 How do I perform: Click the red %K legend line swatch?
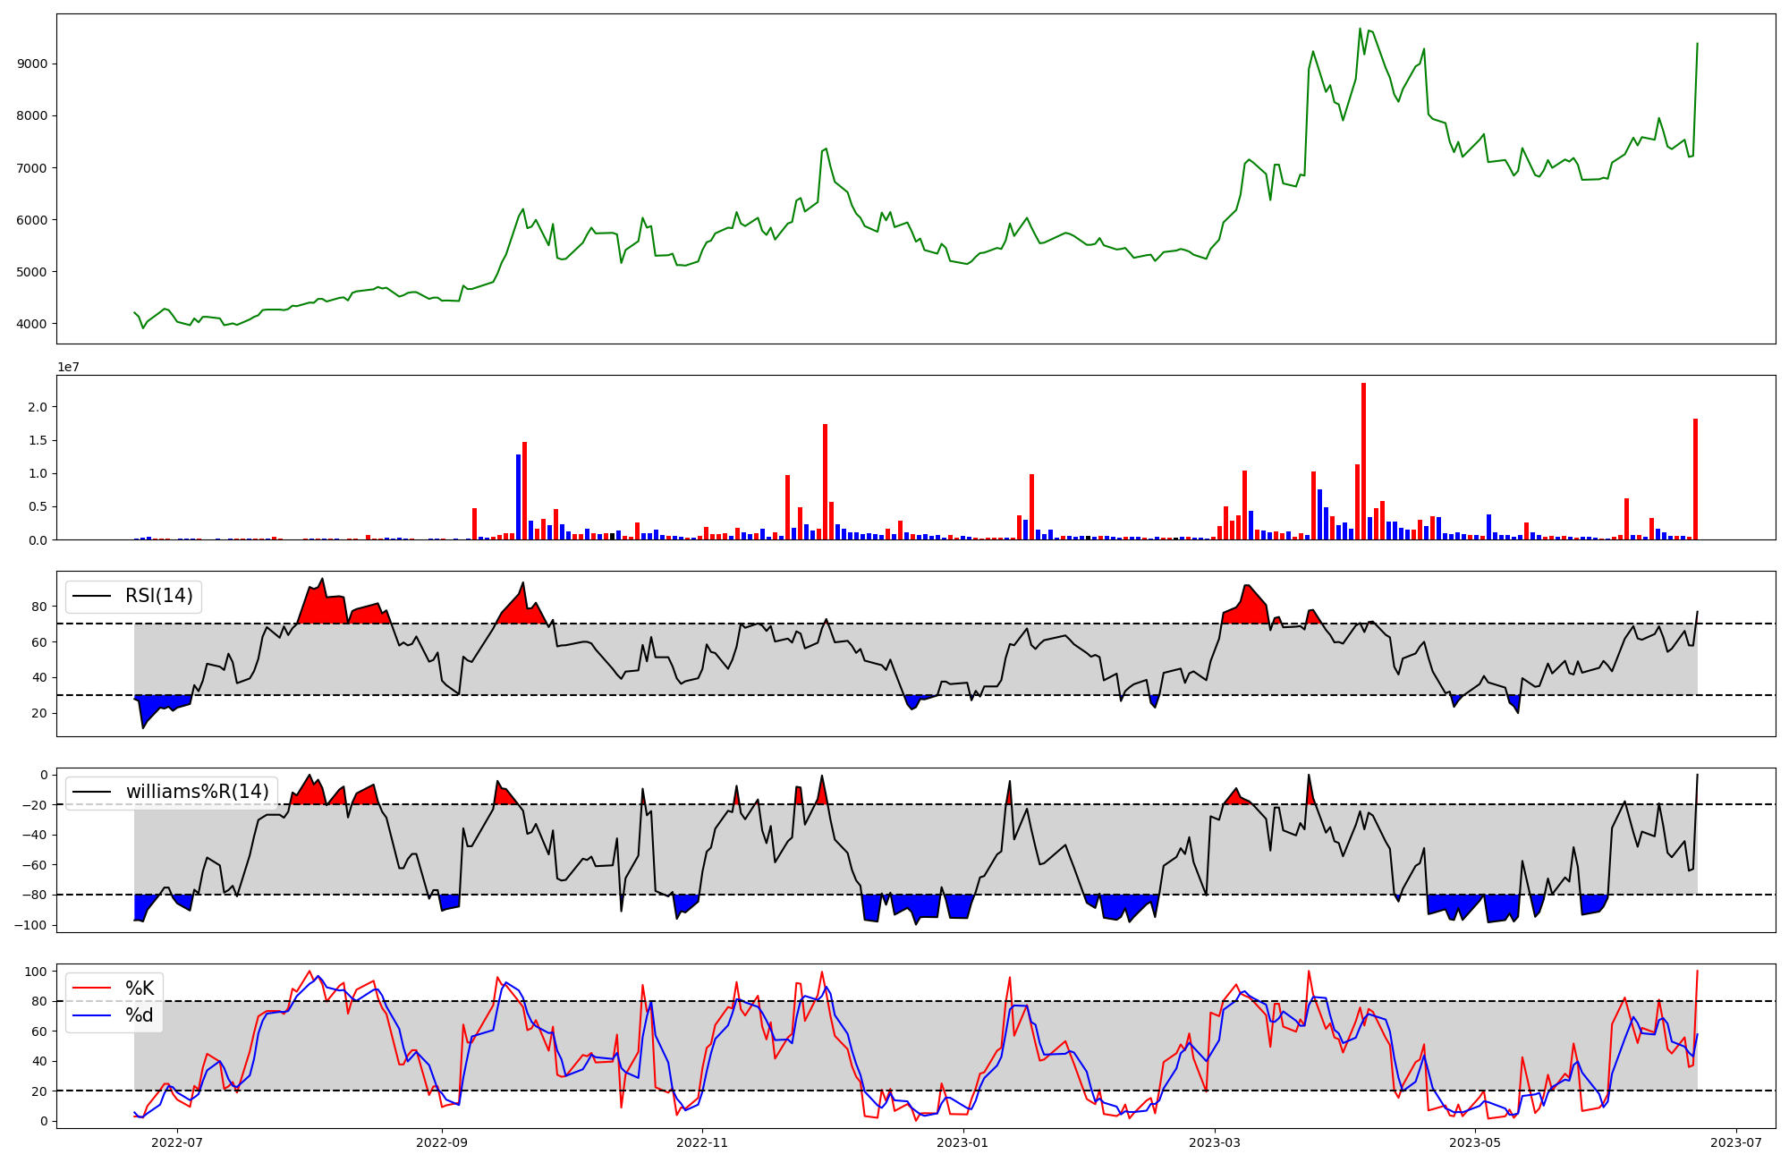[x=91, y=989]
